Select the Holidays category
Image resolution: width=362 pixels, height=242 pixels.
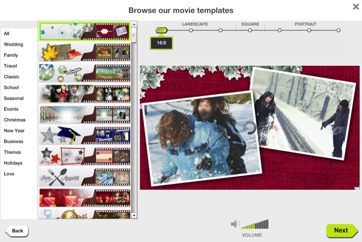[13, 163]
